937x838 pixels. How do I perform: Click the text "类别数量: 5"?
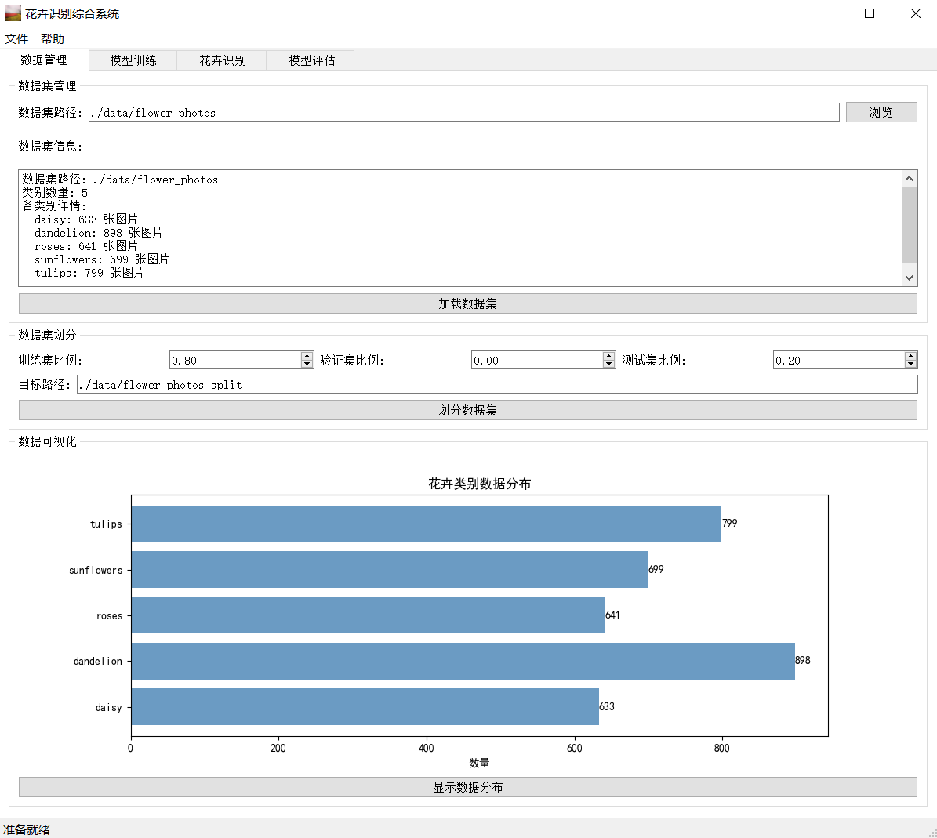click(x=55, y=192)
